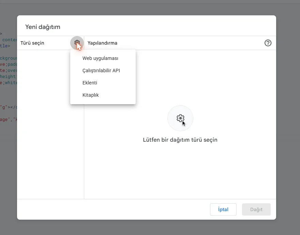Cancel the dialog with İptal
Image resolution: width=300 pixels, height=235 pixels.
pos(223,209)
